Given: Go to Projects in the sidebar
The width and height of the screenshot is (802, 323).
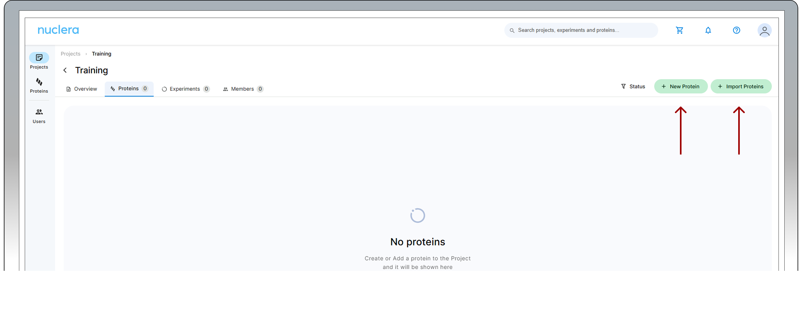Looking at the screenshot, I should (39, 61).
